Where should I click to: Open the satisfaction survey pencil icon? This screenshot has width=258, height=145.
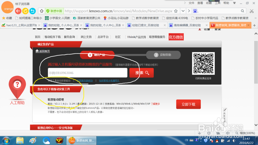coord(225,110)
